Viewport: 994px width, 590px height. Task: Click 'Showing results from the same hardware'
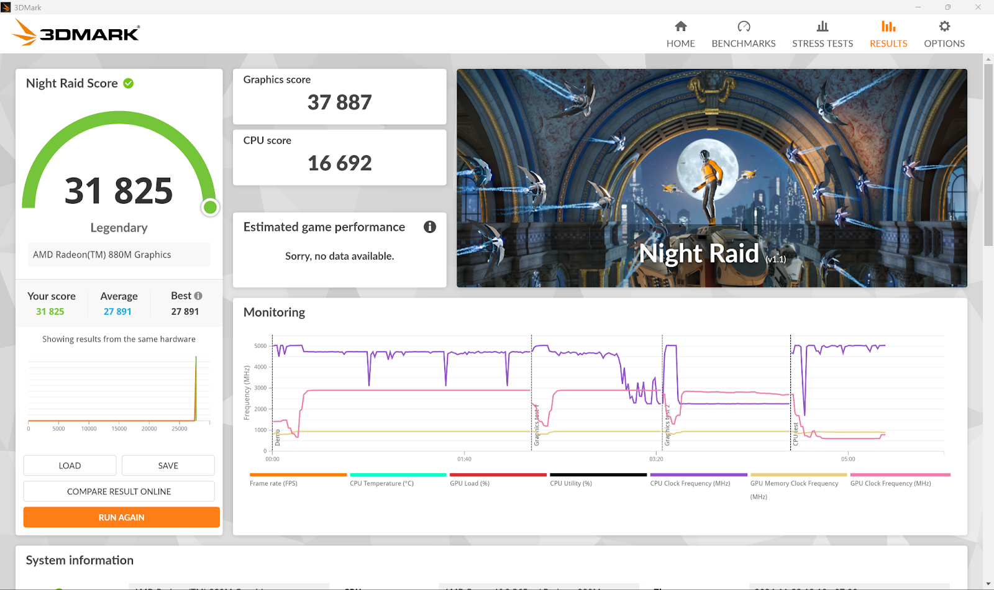click(x=119, y=339)
